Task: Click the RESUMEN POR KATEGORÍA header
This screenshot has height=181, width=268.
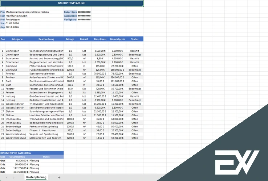Action: click(x=32, y=153)
